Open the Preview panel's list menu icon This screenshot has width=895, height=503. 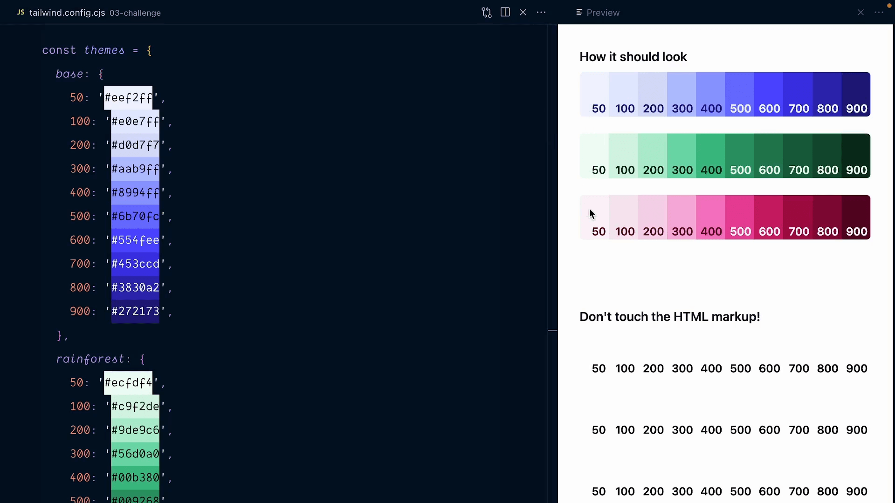tap(579, 12)
